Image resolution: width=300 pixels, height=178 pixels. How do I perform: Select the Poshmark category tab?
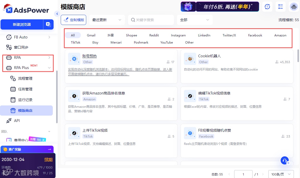coord(141,42)
